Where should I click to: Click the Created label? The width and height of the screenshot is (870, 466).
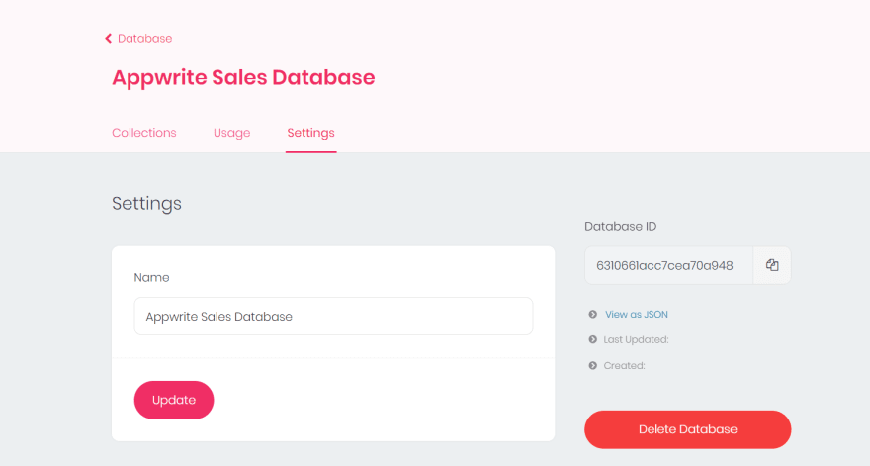click(x=624, y=365)
